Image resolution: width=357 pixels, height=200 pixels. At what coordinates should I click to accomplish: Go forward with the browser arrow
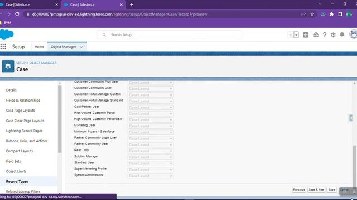tap(8, 14)
